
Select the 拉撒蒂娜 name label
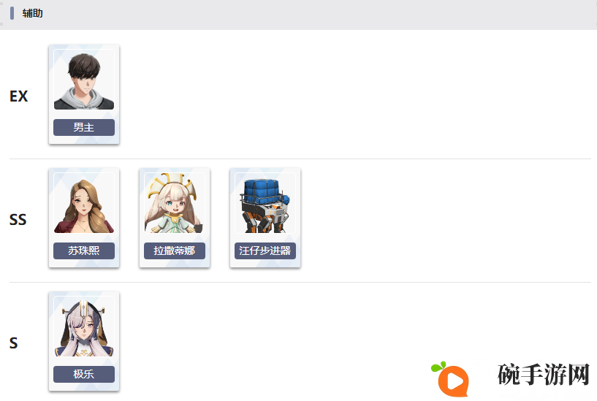(x=175, y=251)
